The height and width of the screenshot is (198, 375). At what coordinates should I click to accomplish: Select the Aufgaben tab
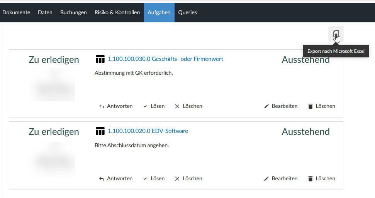(x=159, y=13)
